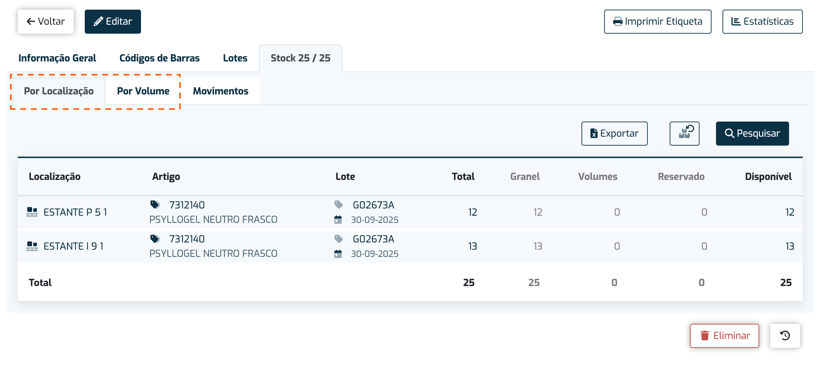Open the Estatísticas view
Screen dimensions: 822x375
[x=762, y=22]
